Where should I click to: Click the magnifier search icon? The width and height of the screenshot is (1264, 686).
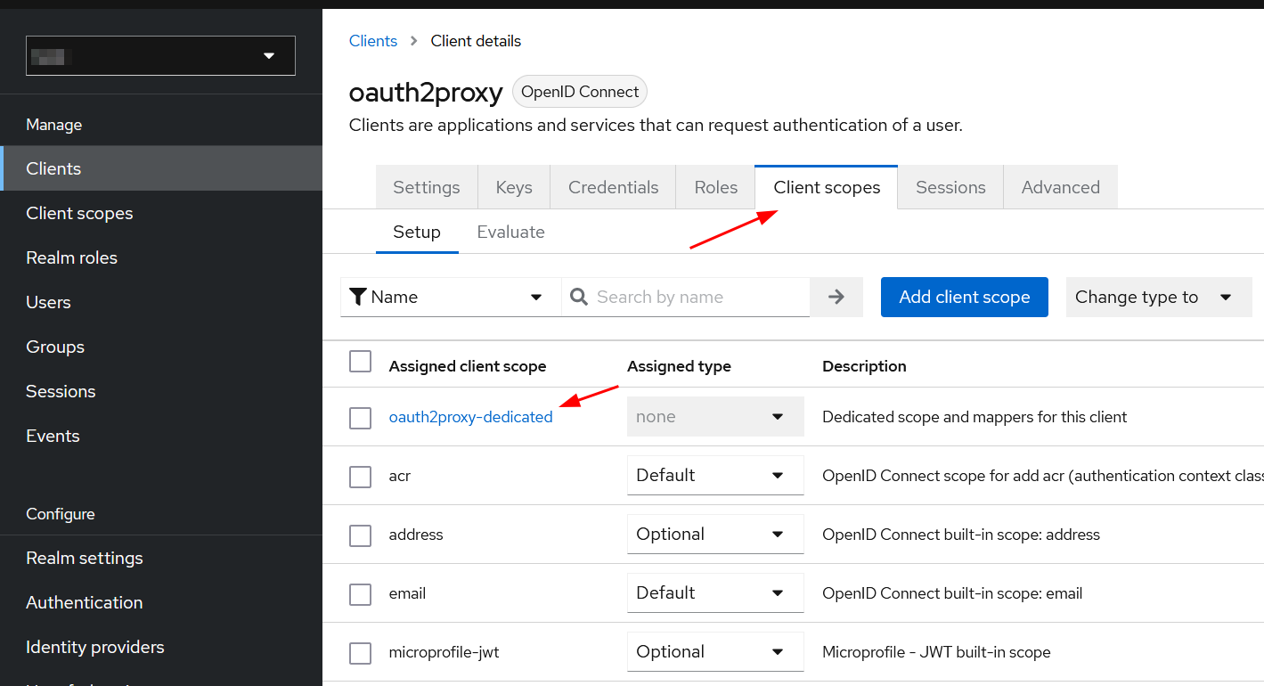point(579,298)
